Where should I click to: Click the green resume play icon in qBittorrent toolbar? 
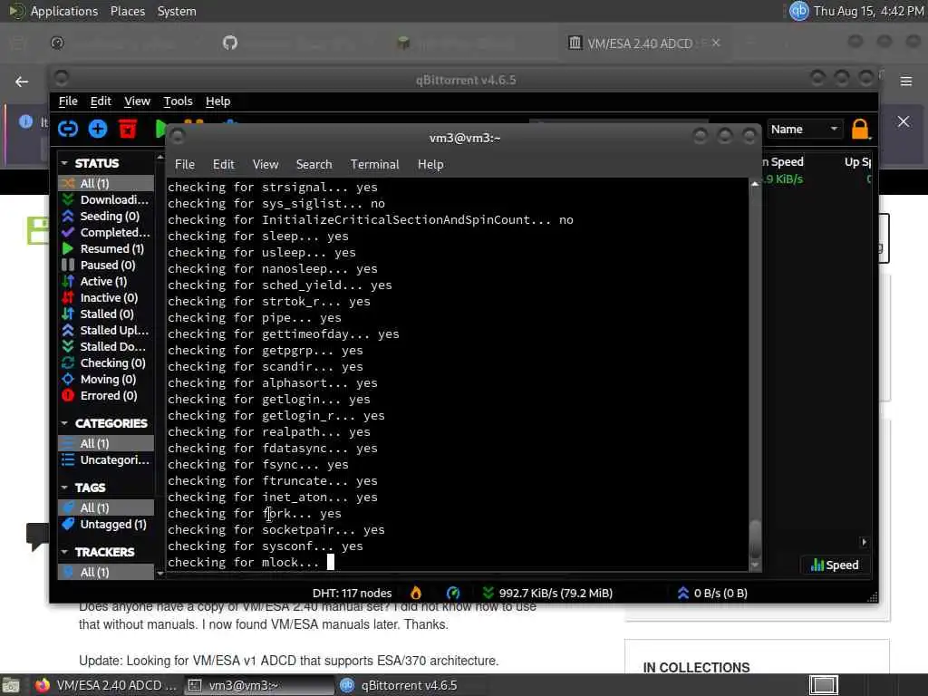click(160, 129)
